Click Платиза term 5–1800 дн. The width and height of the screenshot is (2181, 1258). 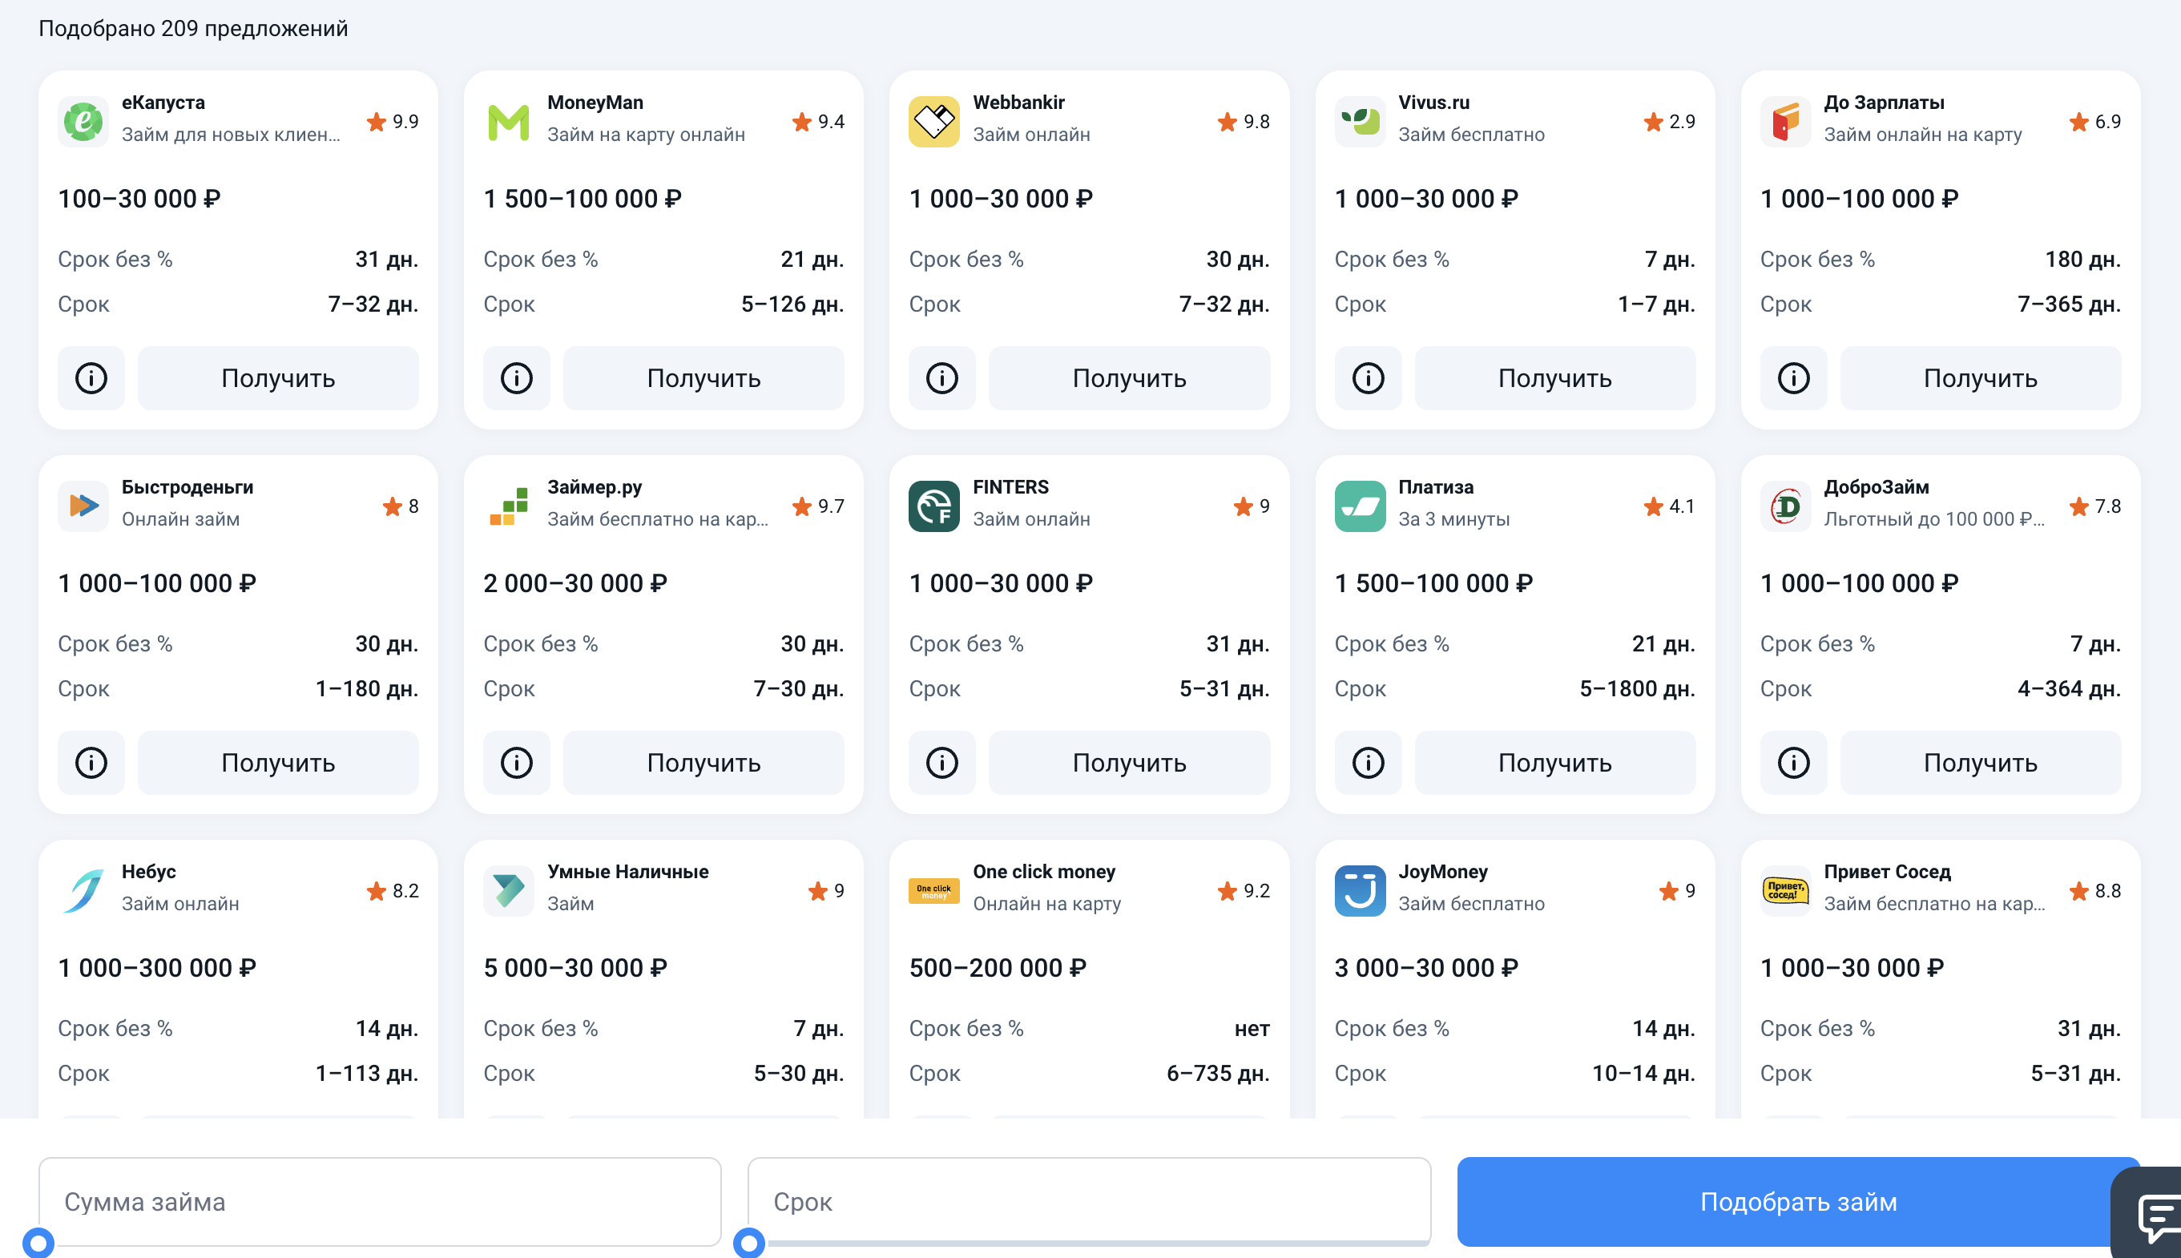click(x=1638, y=688)
